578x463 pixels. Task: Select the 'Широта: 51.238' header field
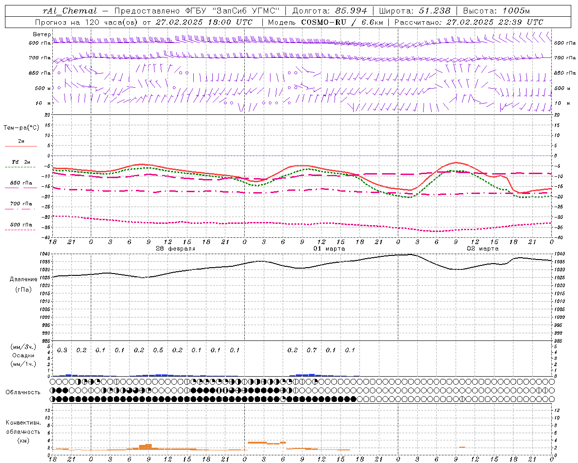point(415,11)
